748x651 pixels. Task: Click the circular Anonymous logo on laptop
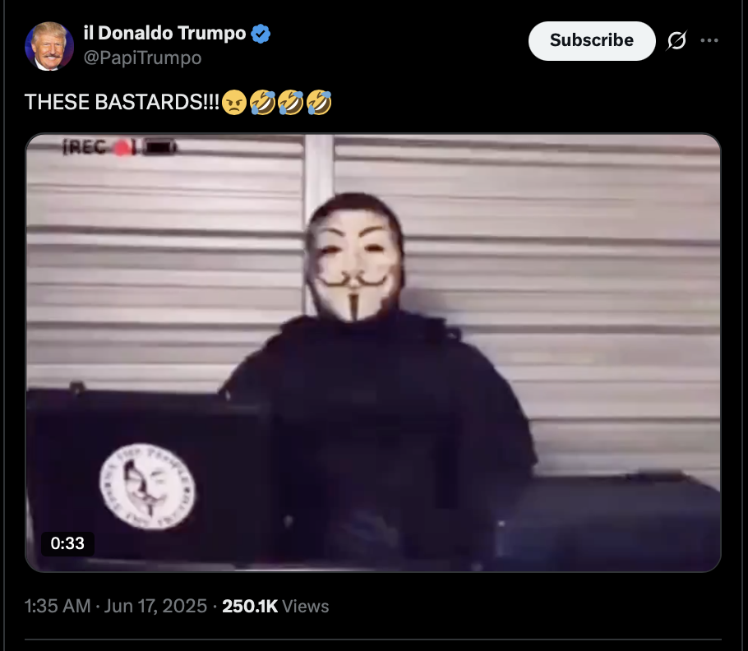click(147, 486)
